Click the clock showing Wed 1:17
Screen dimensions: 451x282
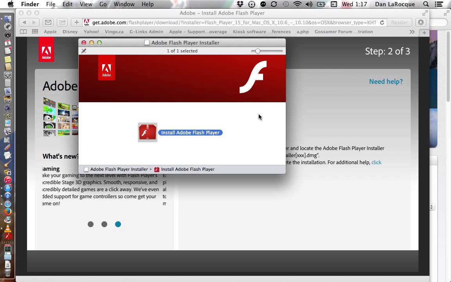[354, 4]
